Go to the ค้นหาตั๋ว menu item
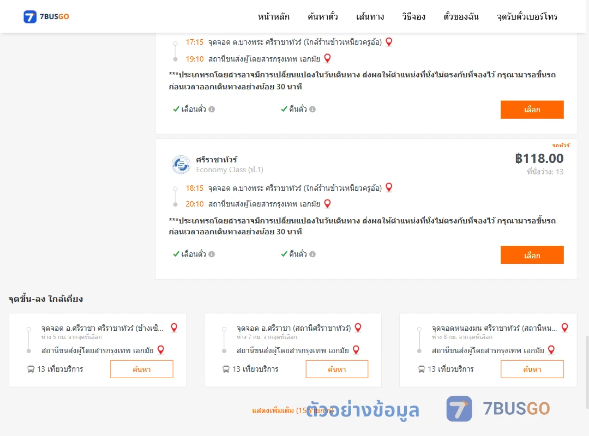This screenshot has height=436, width=589. 323,16
